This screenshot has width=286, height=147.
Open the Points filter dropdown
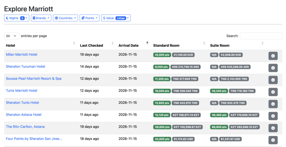click(89, 18)
